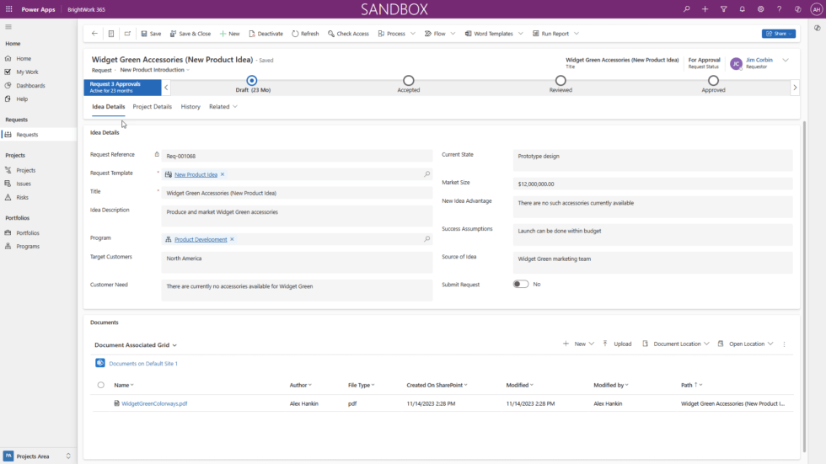The image size is (826, 464).
Task: Switch to the History tab
Action: pyautogui.click(x=190, y=107)
